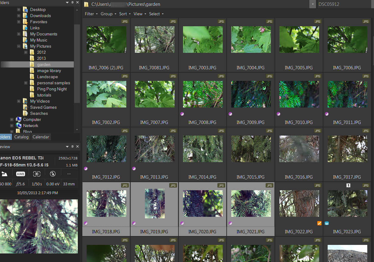Select the IMG_7004.JPG thumbnail
374x262 pixels.
click(x=251, y=39)
